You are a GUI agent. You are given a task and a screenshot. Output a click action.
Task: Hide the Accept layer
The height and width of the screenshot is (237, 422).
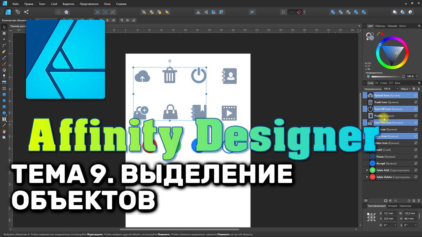click(416, 164)
